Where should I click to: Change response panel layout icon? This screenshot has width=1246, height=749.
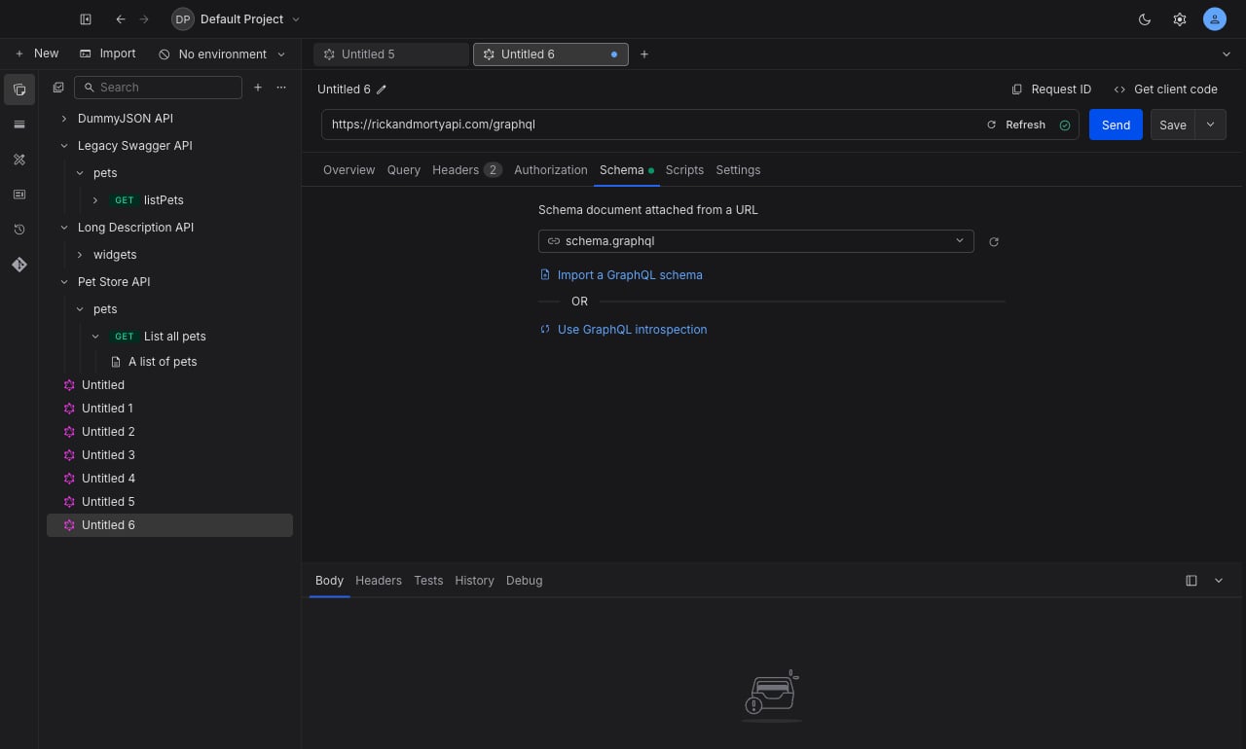click(x=1191, y=581)
